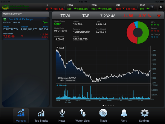Tap the top-right gear icon

[x=161, y=7]
